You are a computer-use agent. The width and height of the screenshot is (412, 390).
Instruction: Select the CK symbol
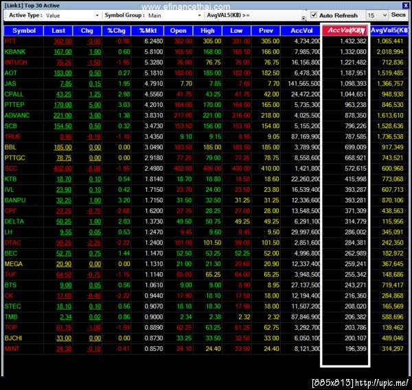[9, 296]
